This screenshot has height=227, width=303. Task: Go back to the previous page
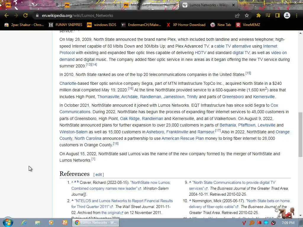(x=7, y=15)
